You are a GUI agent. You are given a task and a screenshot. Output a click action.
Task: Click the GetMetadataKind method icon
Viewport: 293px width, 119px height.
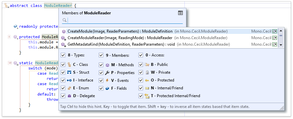pyautogui.click(x=64, y=45)
